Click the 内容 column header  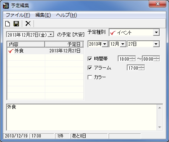[26, 44]
